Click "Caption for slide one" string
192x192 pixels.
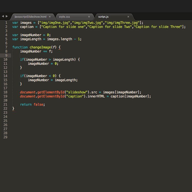point(63,27)
